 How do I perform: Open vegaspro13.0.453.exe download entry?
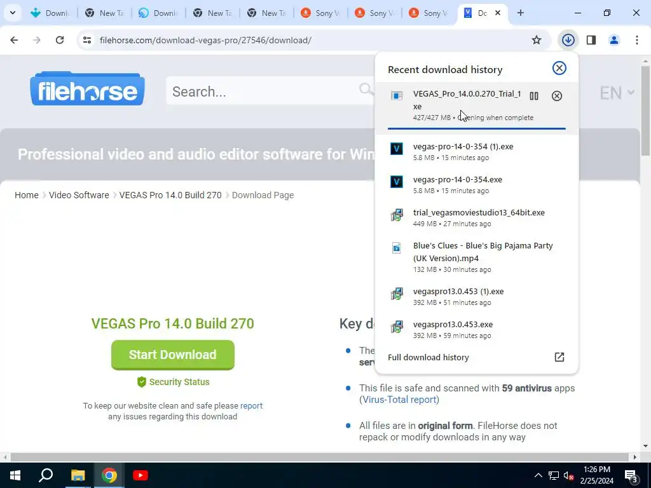[476, 330]
